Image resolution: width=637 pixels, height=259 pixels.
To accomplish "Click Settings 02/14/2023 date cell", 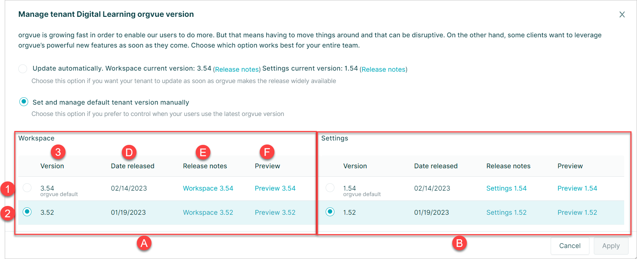I will click(x=432, y=188).
